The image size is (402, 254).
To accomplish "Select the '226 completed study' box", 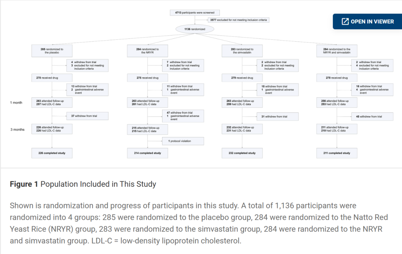I will pyautogui.click(x=52, y=153).
